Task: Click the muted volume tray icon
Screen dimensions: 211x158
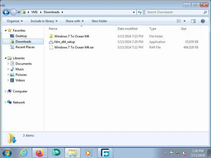Action: [184, 153]
